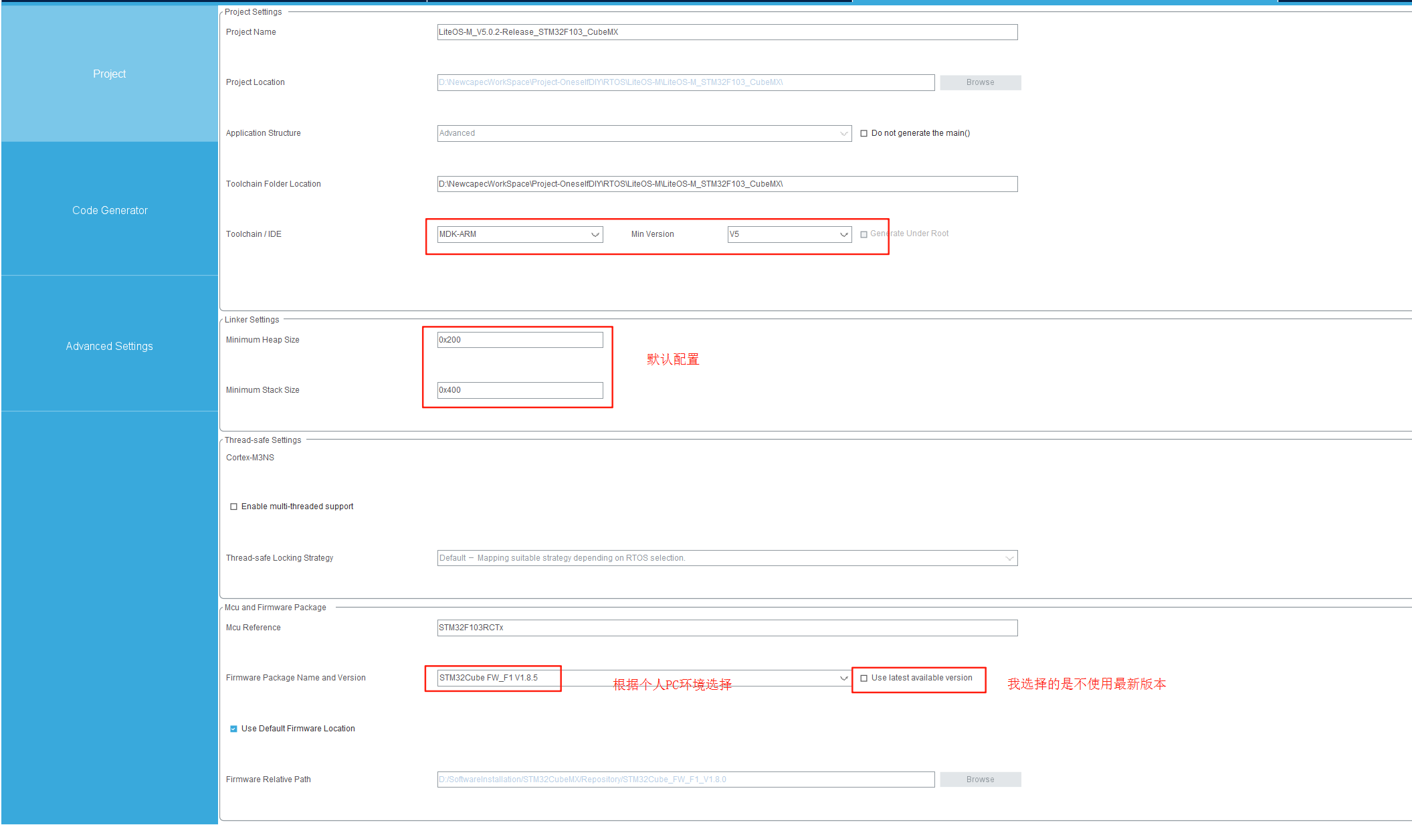The width and height of the screenshot is (1412, 825).
Task: Toggle 'Use latest available version' checkbox
Action: 864,678
